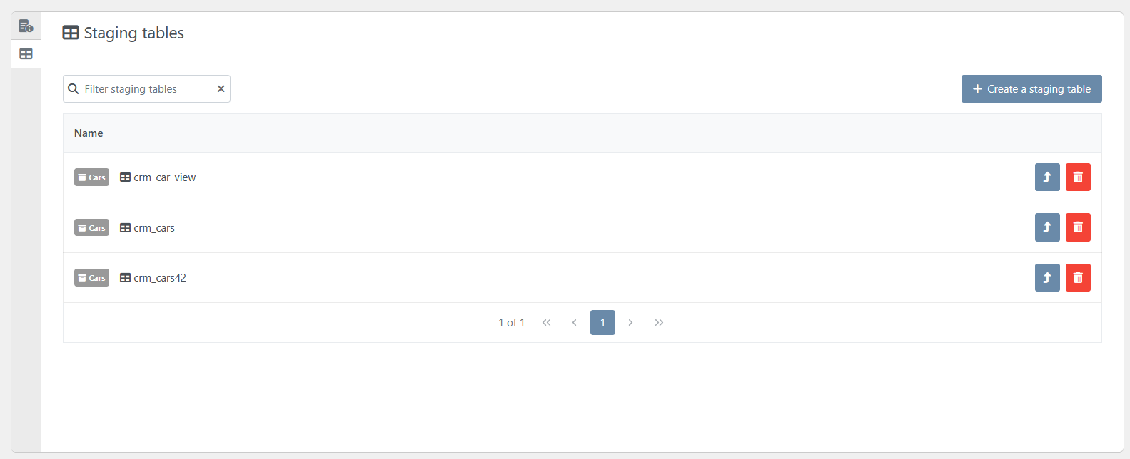Viewport: 1130px width, 459px height.
Task: Clear the filter with the X icon
Action: click(221, 89)
